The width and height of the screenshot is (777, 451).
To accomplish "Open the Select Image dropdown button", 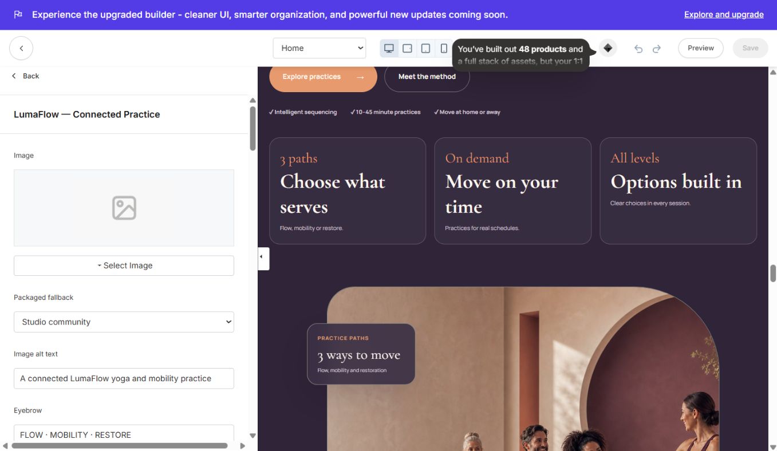I will point(124,266).
